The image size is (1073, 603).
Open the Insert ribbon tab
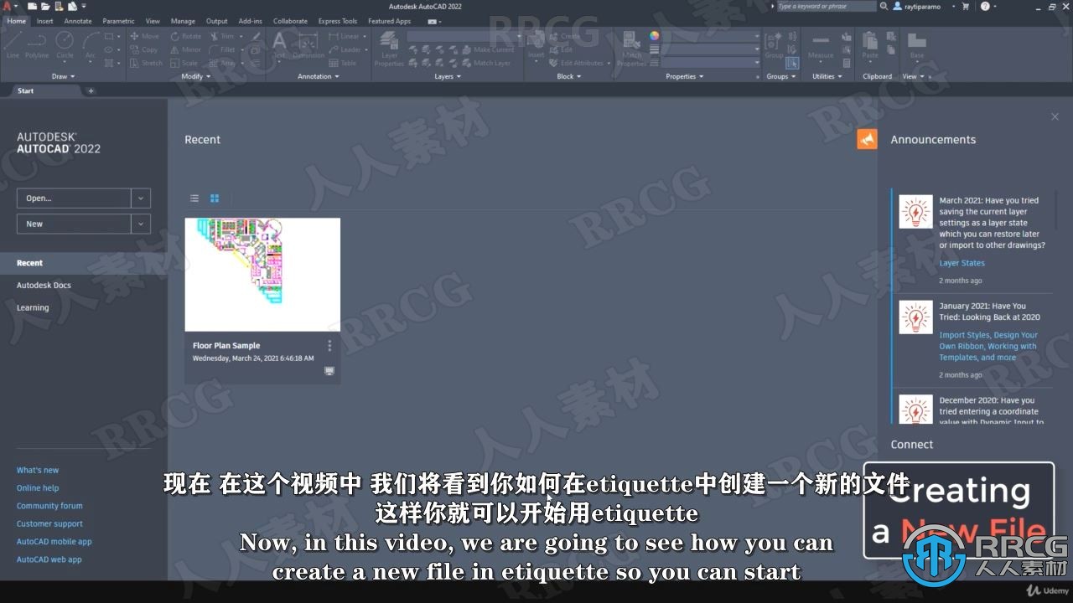pyautogui.click(x=44, y=21)
